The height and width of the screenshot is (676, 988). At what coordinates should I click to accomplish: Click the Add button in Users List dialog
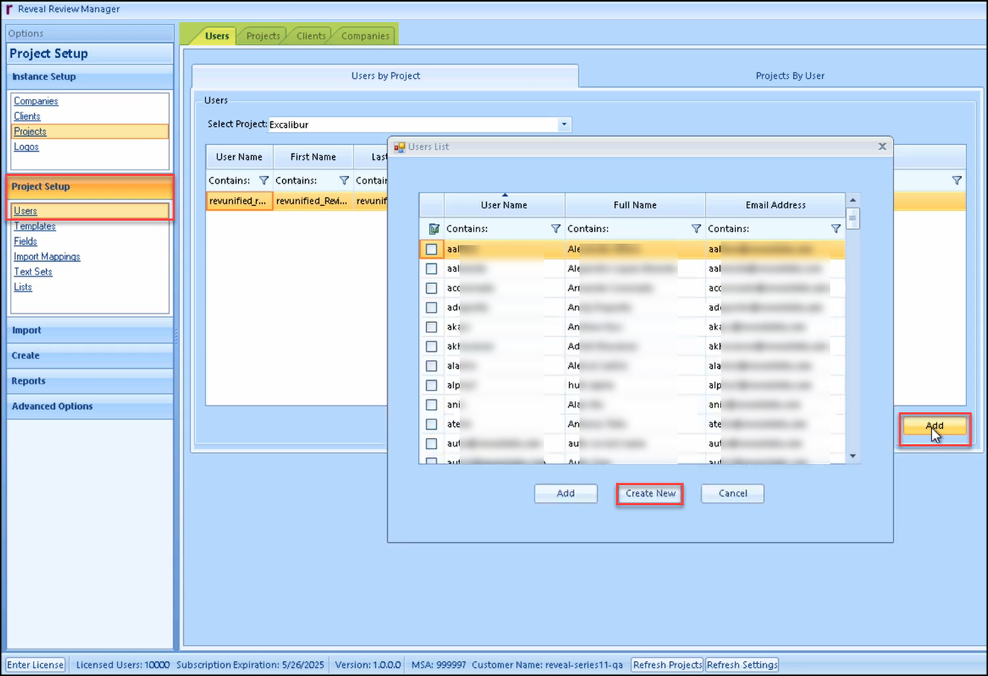566,493
